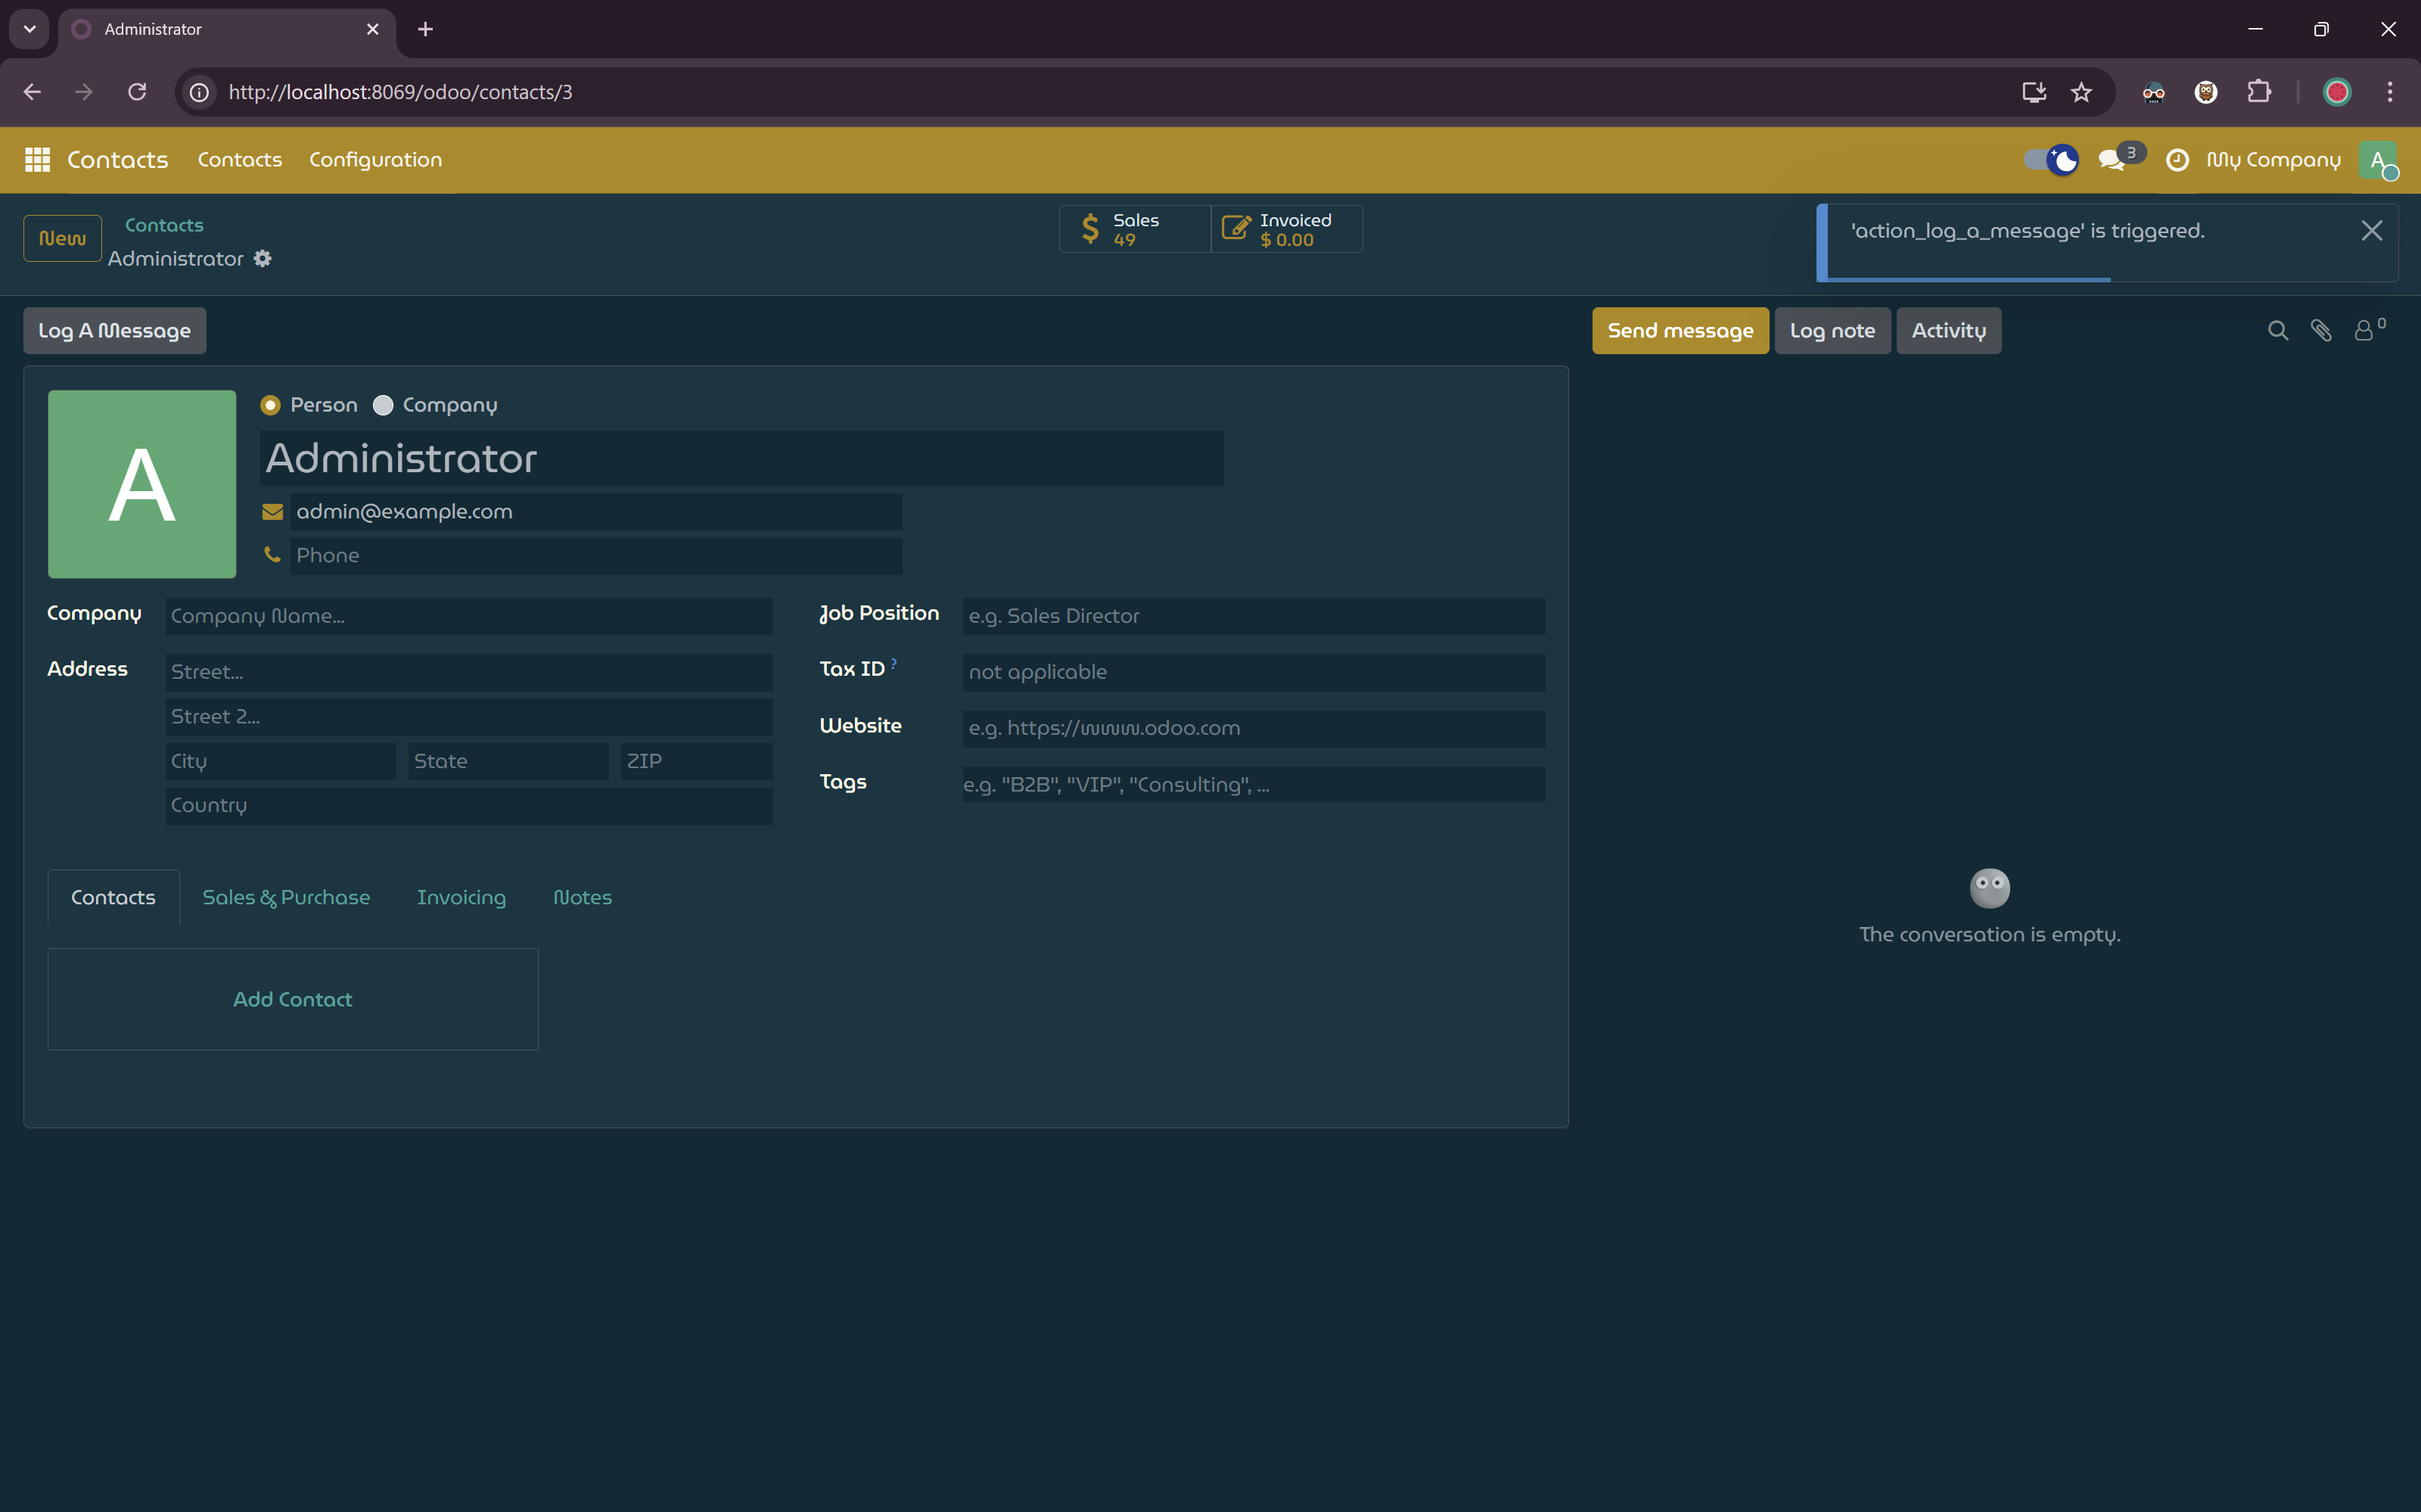The image size is (2421, 1512).
Task: Open the followers person icon
Action: (2364, 331)
